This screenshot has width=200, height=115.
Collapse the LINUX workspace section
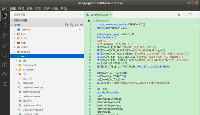pyautogui.click(x=12, y=25)
